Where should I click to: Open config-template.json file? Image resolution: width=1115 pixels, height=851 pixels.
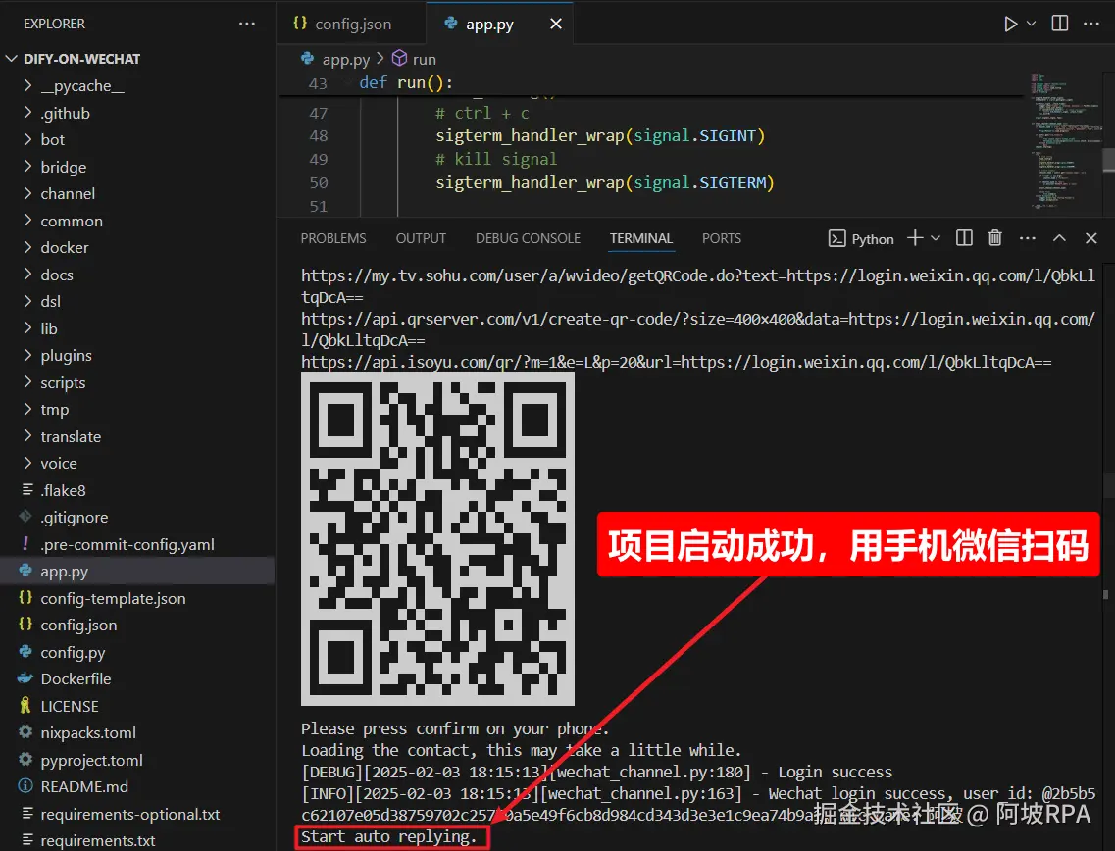[x=137, y=599]
